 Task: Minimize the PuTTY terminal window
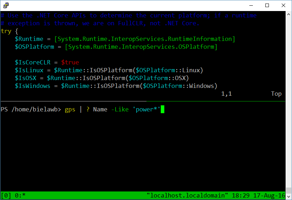pyautogui.click(x=251, y=5)
